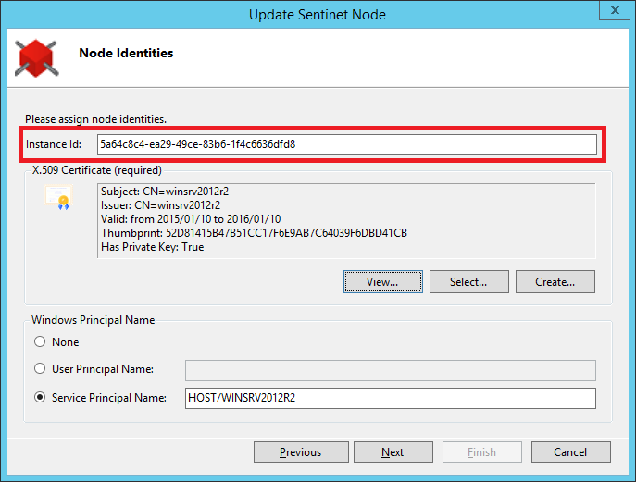
Task: Click Select... to choose a certificate
Action: coord(468,282)
